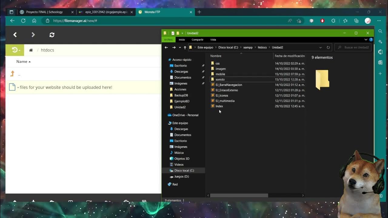The height and width of the screenshot is (218, 388).
Task: Open the red ad blocker extension
Action: click(322, 21)
